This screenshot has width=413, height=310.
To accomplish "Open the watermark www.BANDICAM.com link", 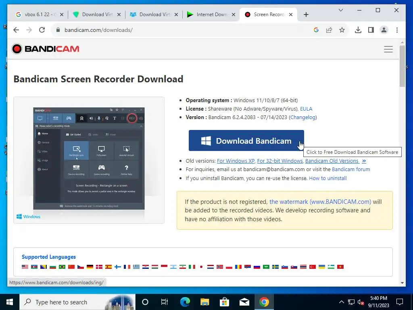I will [x=320, y=202].
